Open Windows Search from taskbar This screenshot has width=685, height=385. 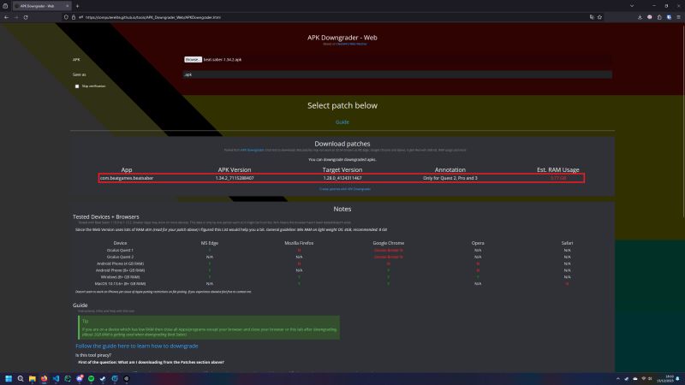20,378
